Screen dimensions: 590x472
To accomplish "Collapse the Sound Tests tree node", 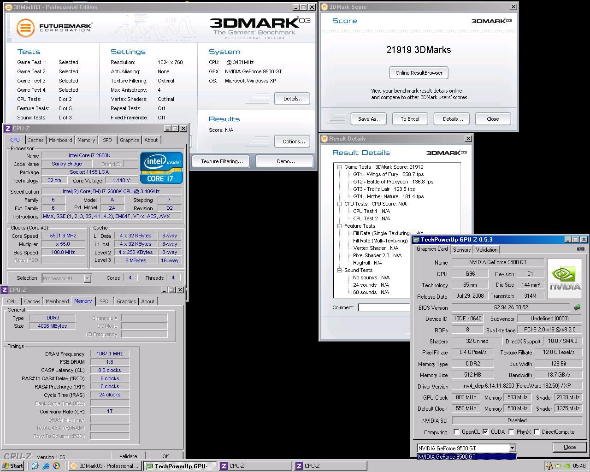I will 339,270.
